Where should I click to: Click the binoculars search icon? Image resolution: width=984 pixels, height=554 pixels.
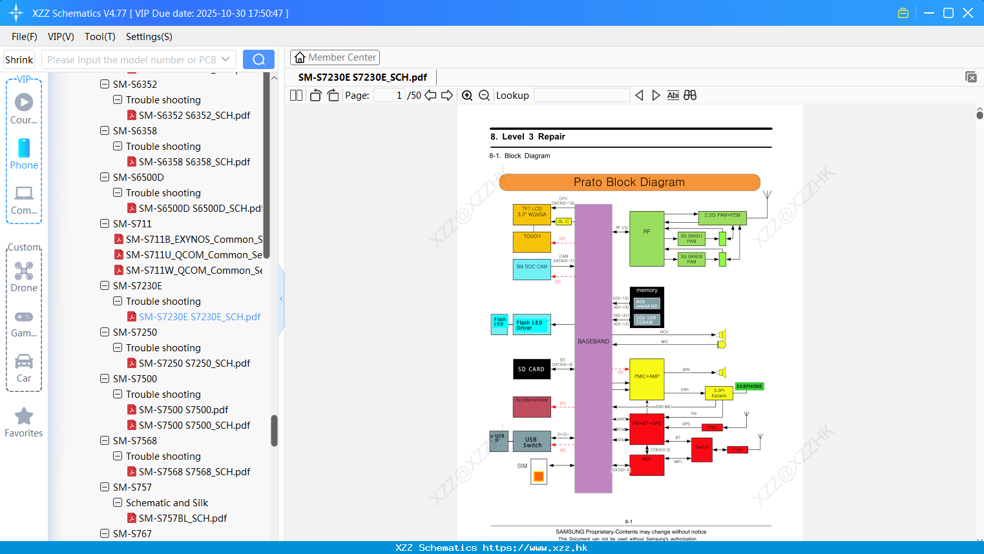coord(690,95)
